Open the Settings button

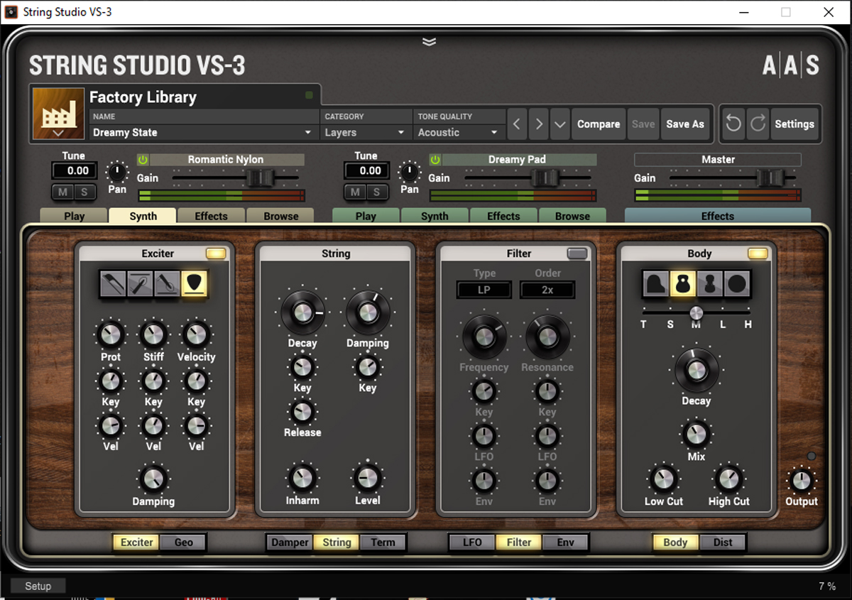point(794,124)
